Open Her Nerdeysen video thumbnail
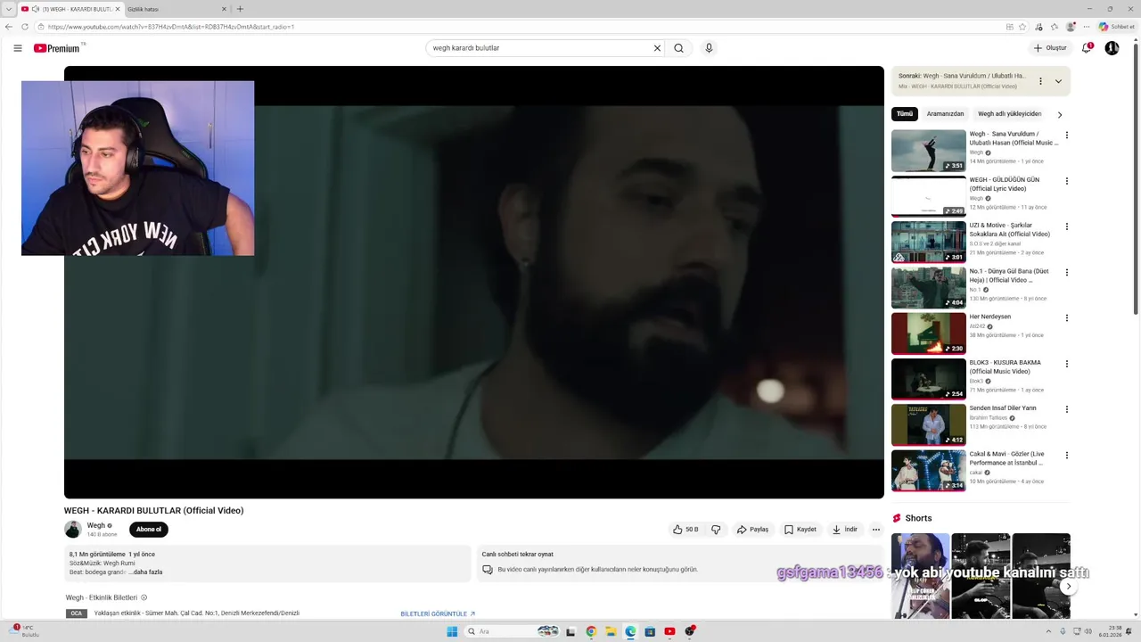This screenshot has width=1141, height=642. [x=928, y=333]
